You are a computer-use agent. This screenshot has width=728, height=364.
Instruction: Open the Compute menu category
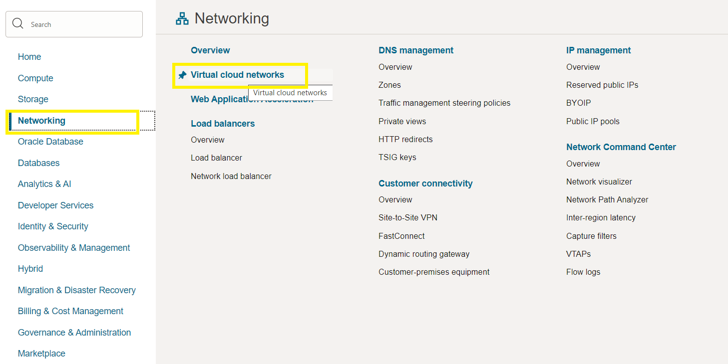35,78
